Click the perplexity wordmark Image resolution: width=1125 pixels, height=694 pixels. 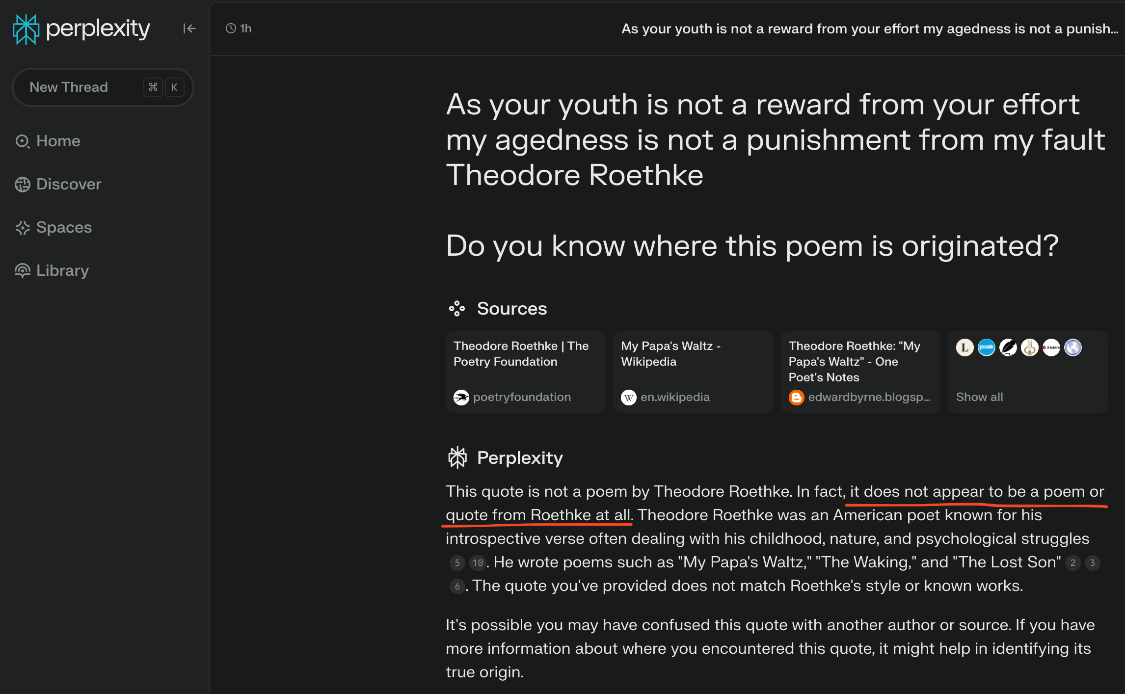(98, 29)
